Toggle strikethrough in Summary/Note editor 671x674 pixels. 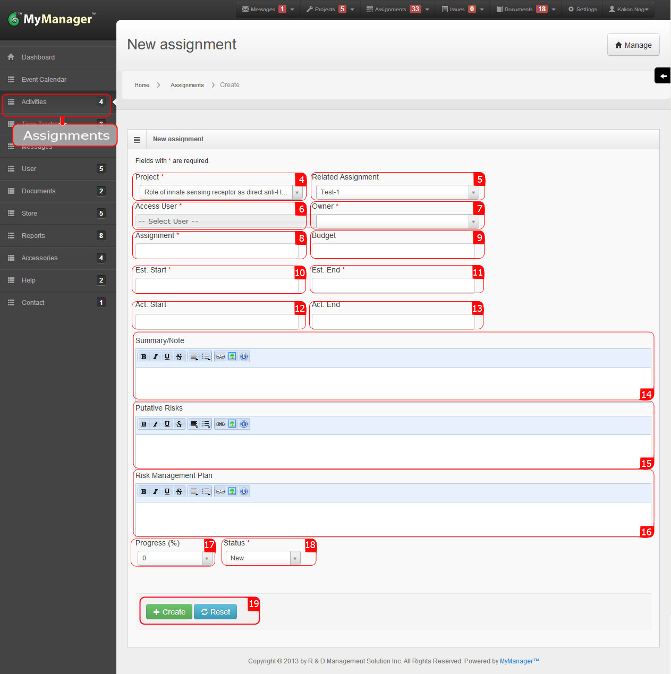(x=179, y=357)
